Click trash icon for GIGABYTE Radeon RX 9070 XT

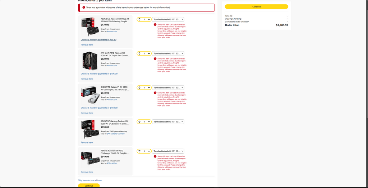pyautogui.click(x=139, y=88)
